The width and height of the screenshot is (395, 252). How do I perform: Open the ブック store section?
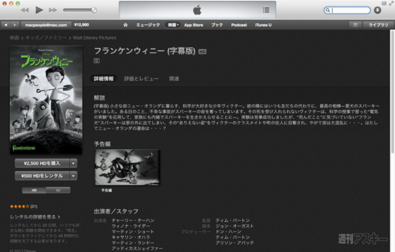tap(217, 25)
